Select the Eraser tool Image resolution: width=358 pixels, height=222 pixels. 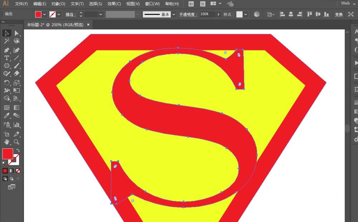16,74
